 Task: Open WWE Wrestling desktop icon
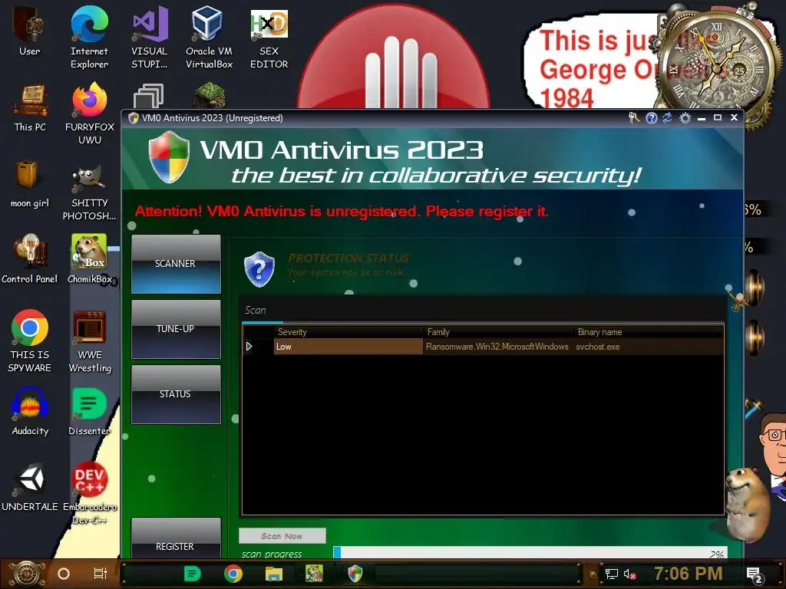pos(90,341)
